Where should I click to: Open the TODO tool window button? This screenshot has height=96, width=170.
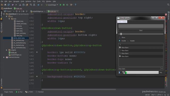29,92
